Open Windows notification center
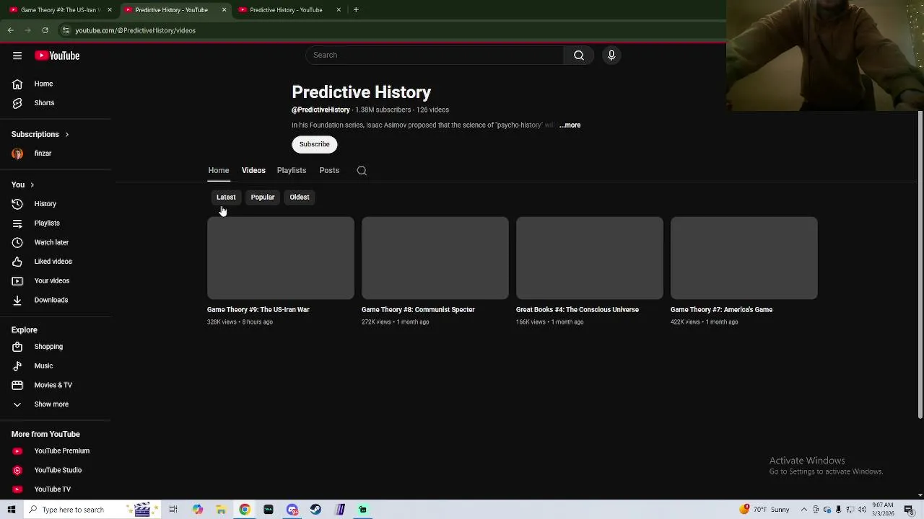 point(909,510)
